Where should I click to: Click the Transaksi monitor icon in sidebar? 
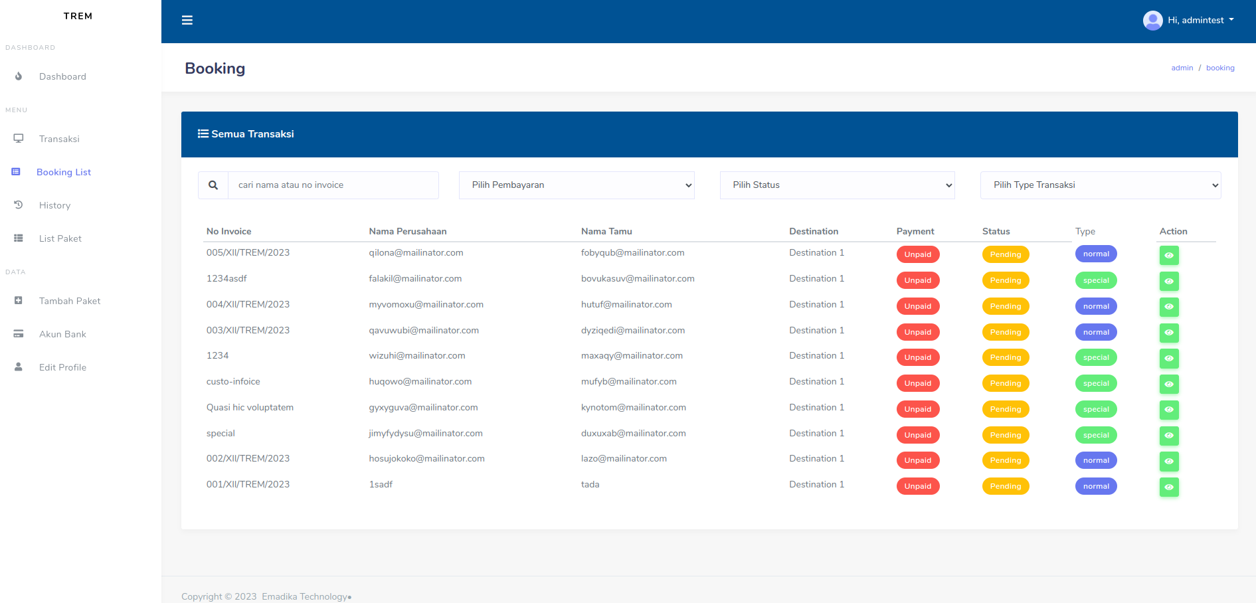click(19, 139)
